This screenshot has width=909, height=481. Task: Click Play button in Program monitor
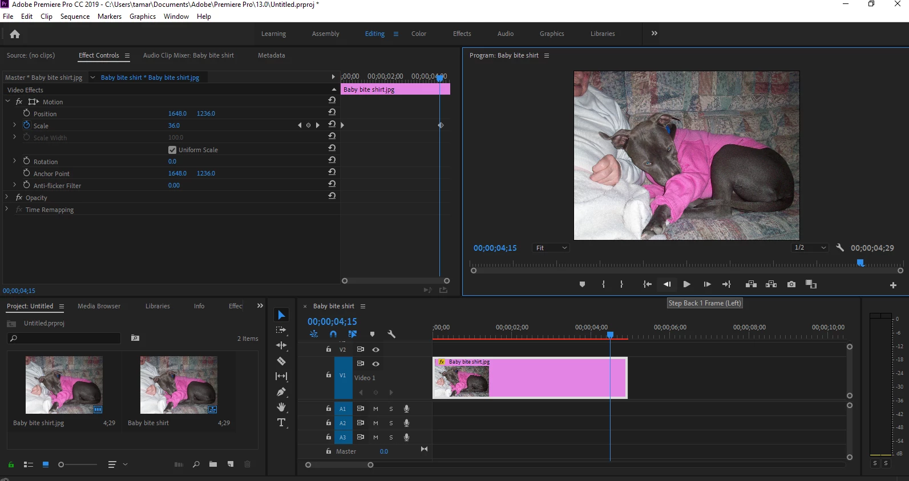[x=687, y=284]
